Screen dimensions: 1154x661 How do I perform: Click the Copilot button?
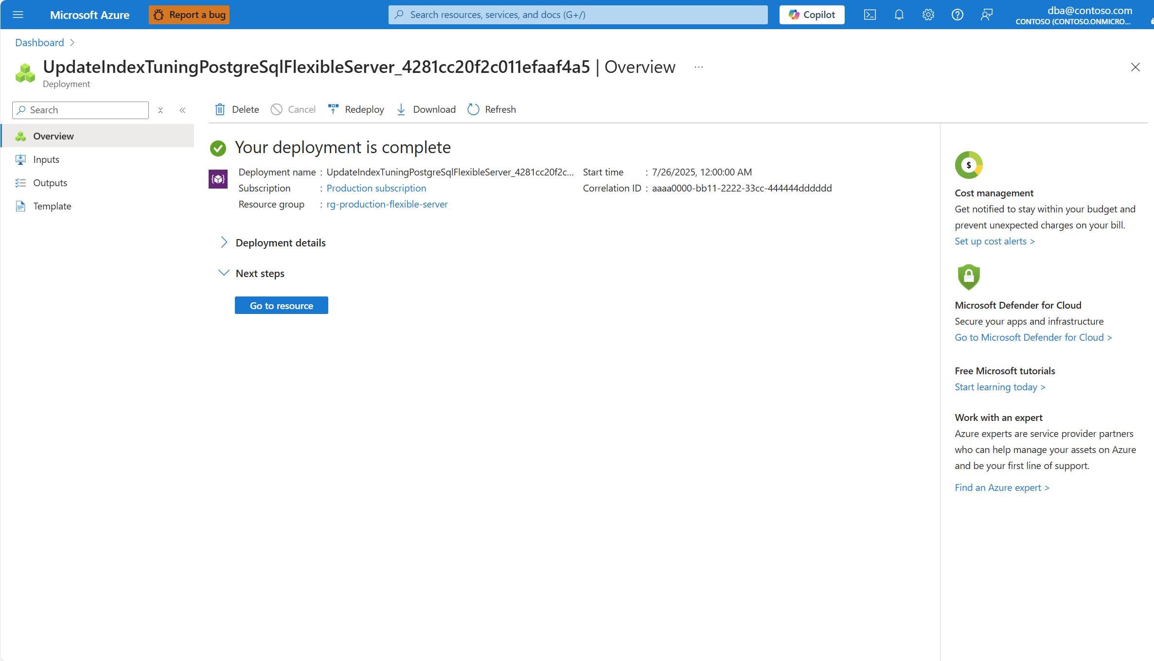pos(812,15)
